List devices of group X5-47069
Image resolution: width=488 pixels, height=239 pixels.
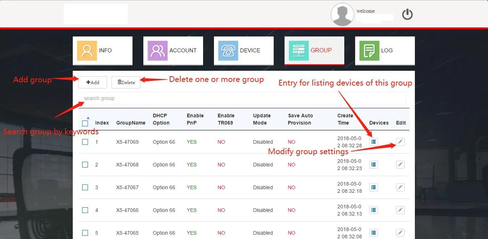(373, 142)
